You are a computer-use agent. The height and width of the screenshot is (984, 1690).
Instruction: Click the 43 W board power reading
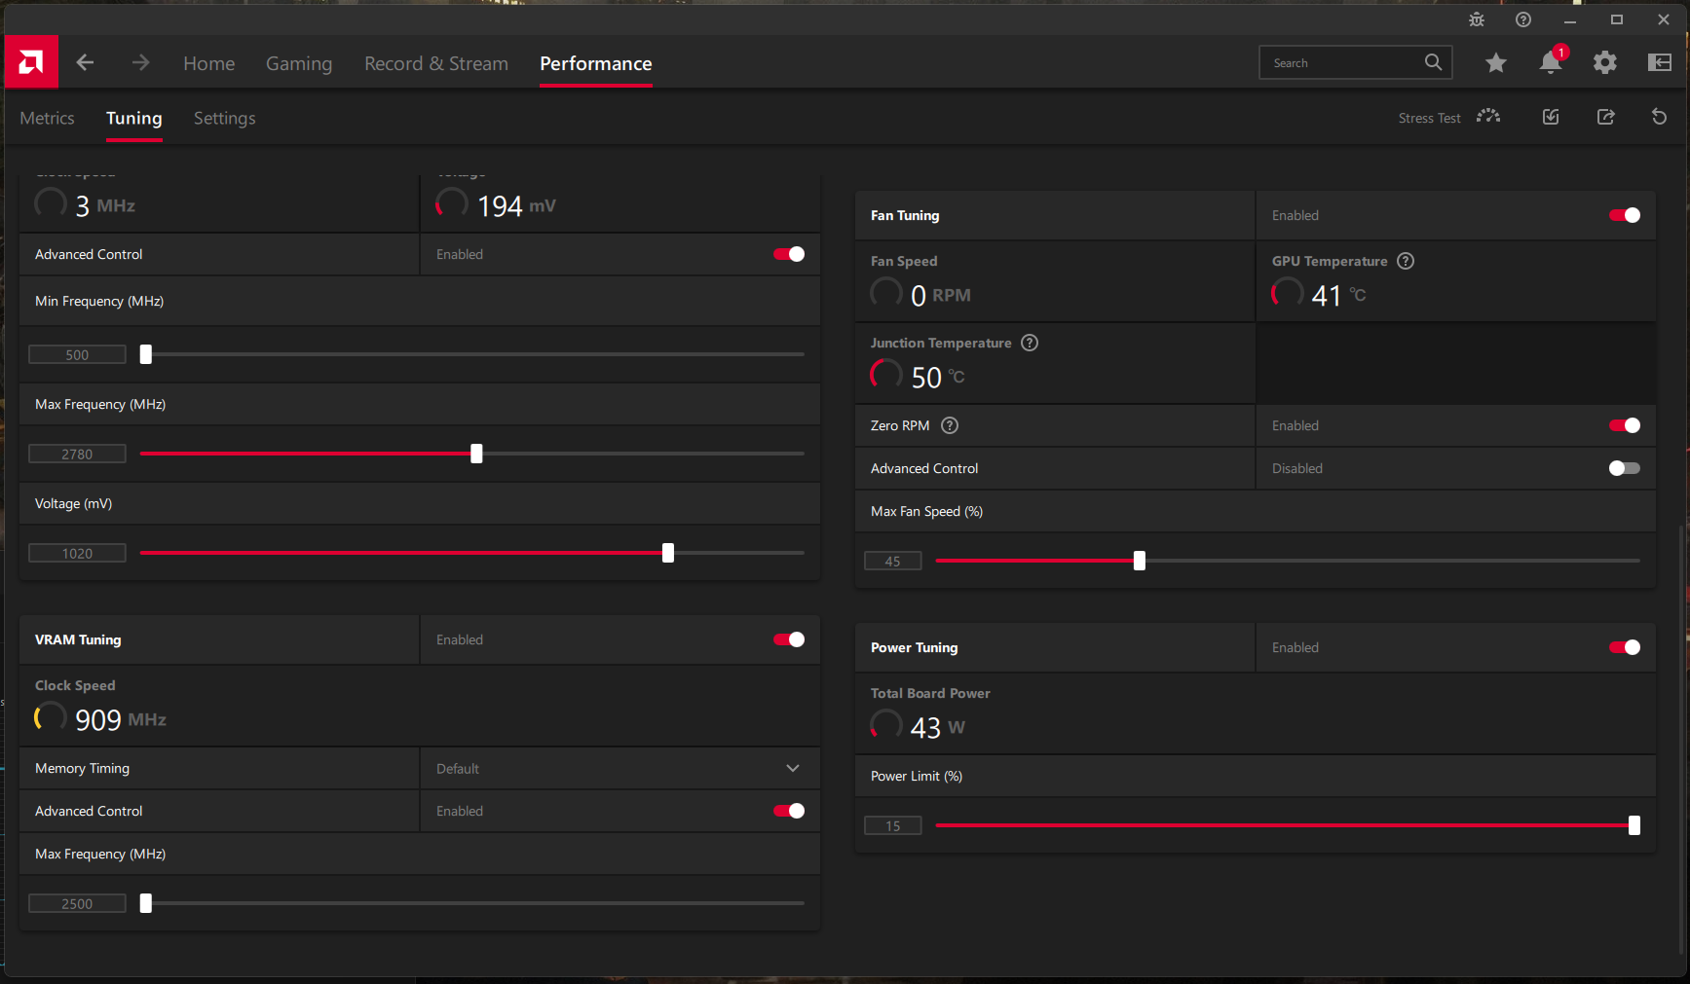pyautogui.click(x=938, y=727)
